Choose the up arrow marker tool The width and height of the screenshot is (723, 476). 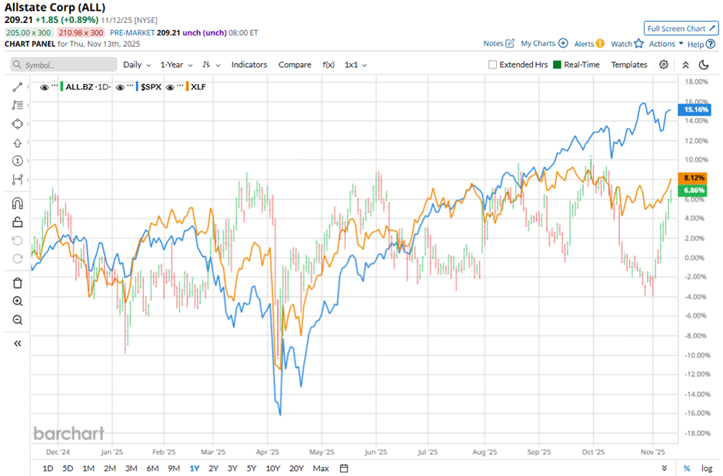(18, 143)
